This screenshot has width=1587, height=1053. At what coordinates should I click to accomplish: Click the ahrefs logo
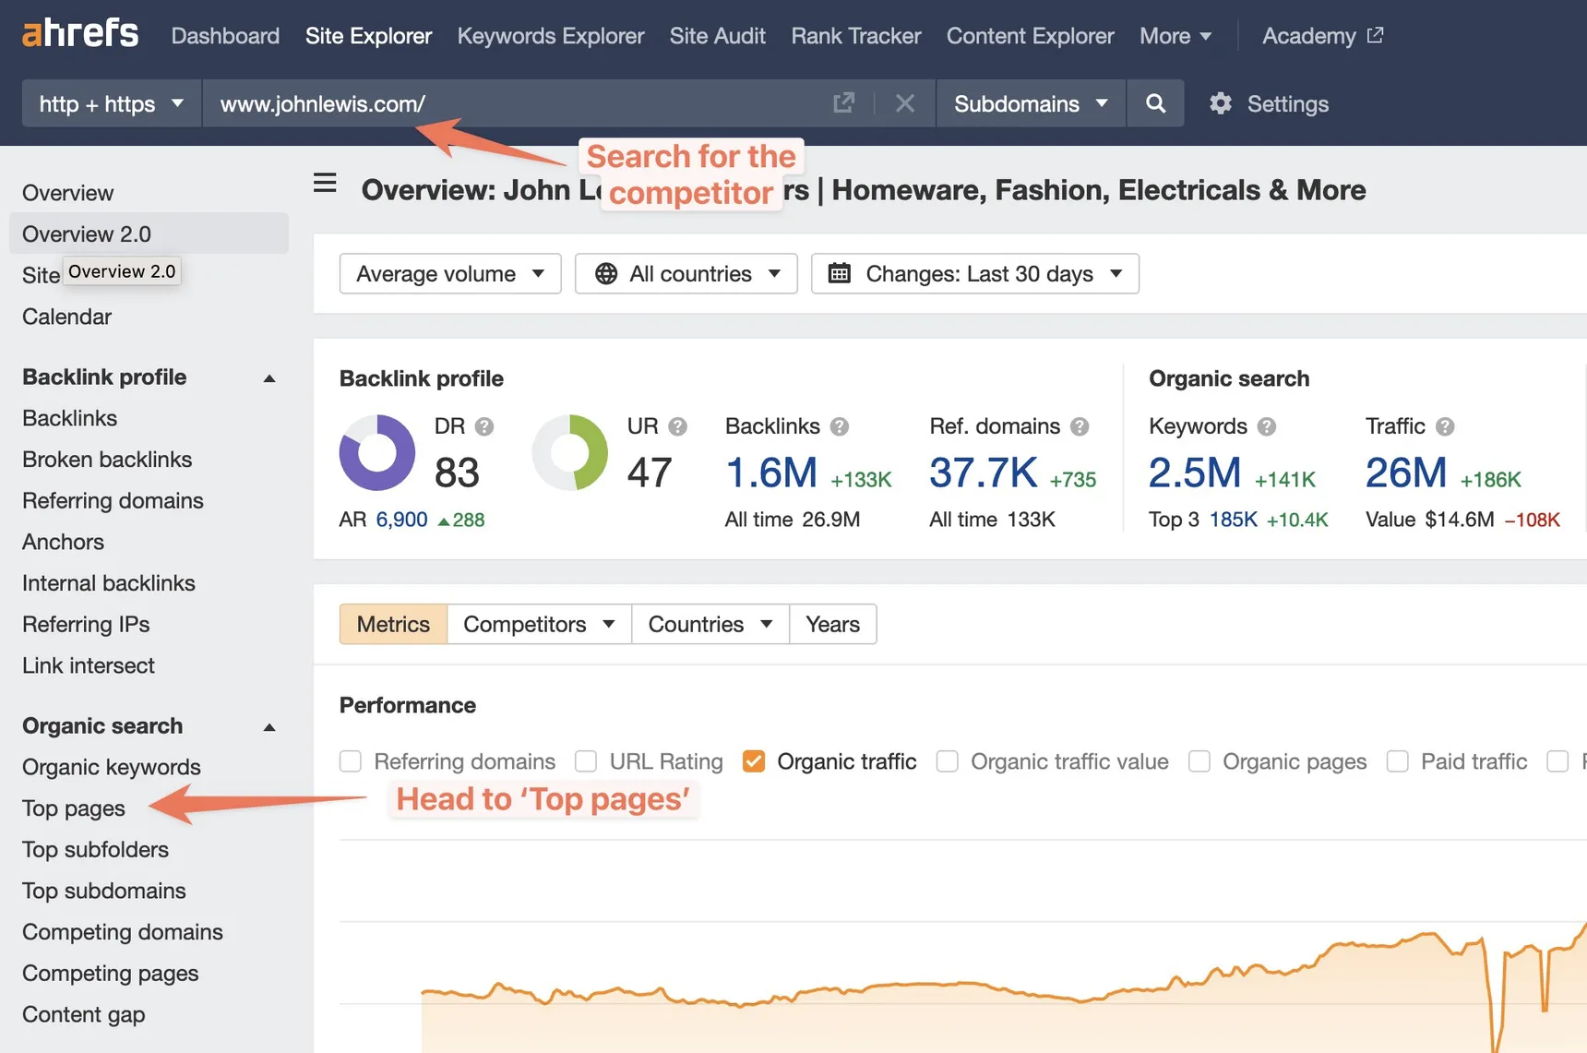coord(80,34)
